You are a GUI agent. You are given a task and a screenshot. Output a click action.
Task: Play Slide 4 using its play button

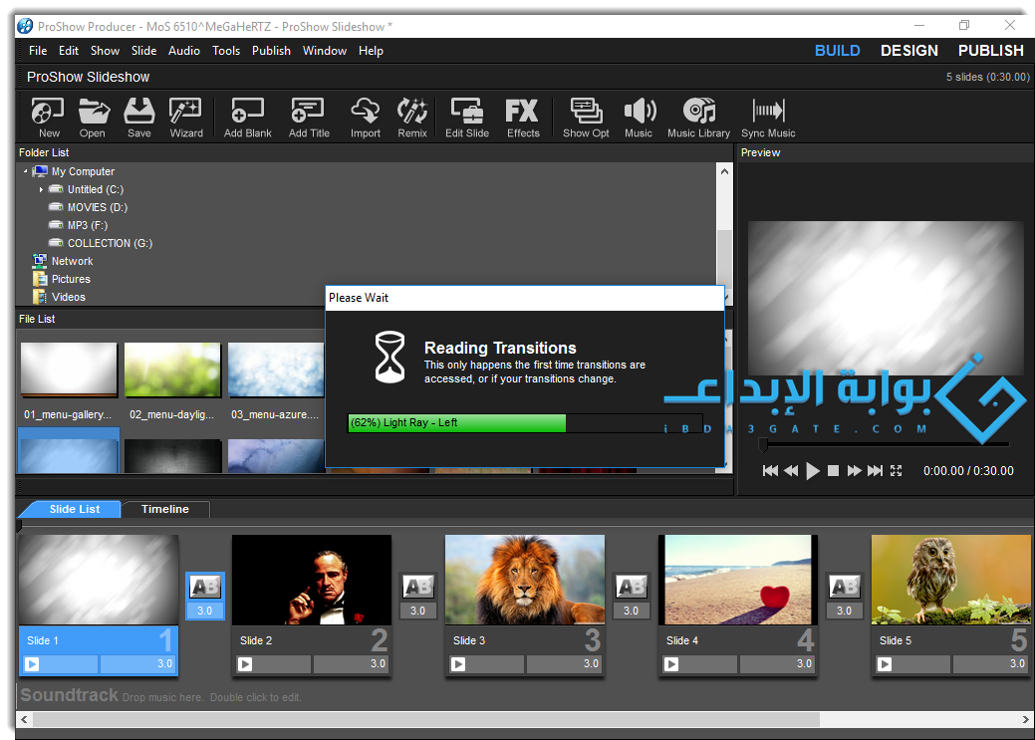point(671,664)
